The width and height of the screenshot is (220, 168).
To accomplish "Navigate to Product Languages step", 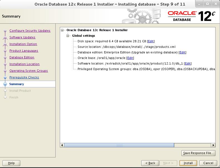I will pos(24,51).
